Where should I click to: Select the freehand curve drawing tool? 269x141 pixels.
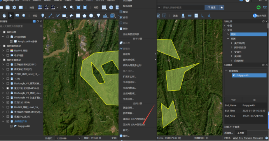point(58,16)
